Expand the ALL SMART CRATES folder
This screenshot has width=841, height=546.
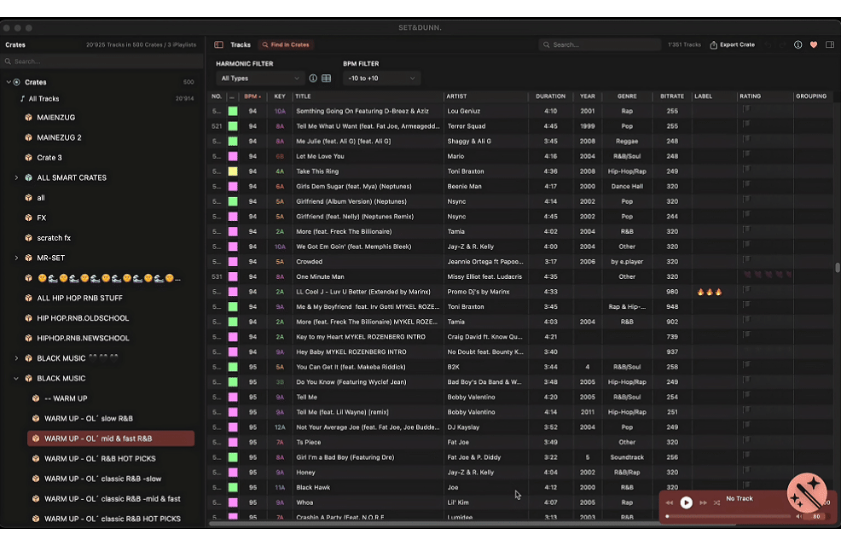point(16,177)
